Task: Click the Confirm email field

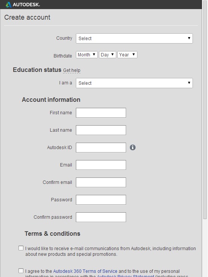Action: [x=101, y=182]
